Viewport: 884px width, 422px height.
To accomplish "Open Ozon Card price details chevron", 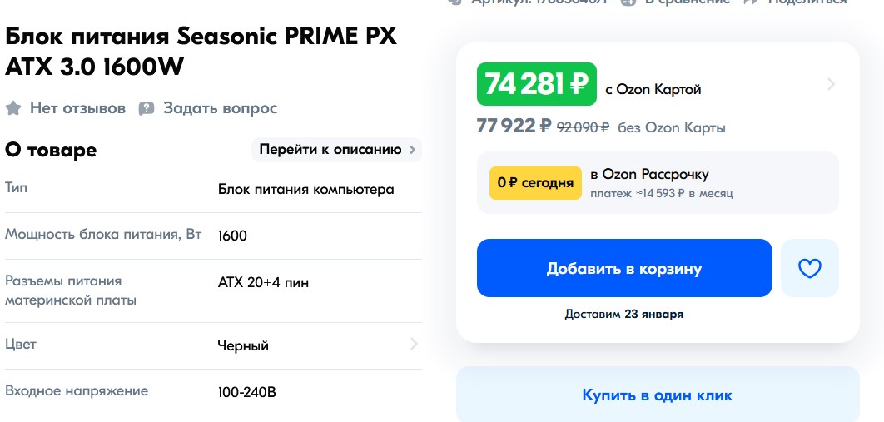I will (x=831, y=85).
